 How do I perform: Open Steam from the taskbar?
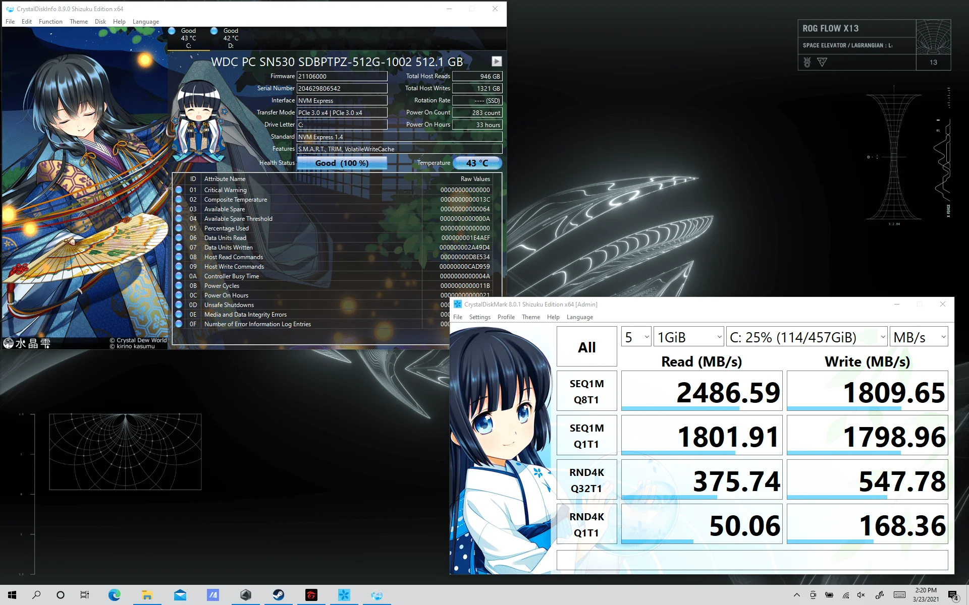[279, 595]
